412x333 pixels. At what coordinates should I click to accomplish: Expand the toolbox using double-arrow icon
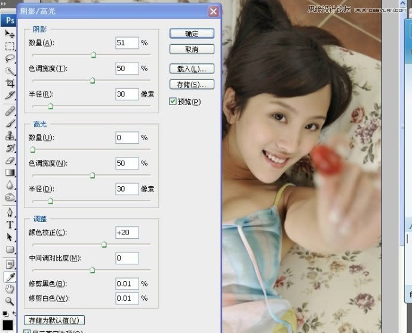pos(4,4)
